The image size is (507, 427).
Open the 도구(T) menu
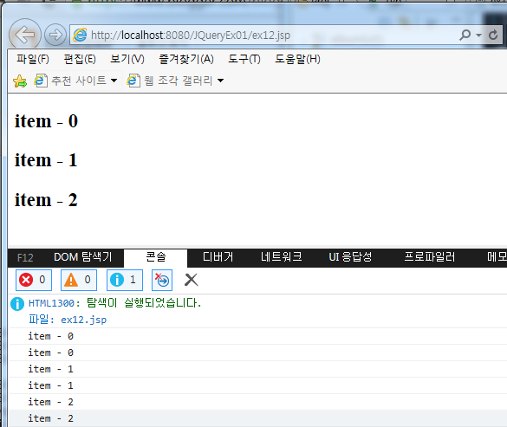coord(244,59)
